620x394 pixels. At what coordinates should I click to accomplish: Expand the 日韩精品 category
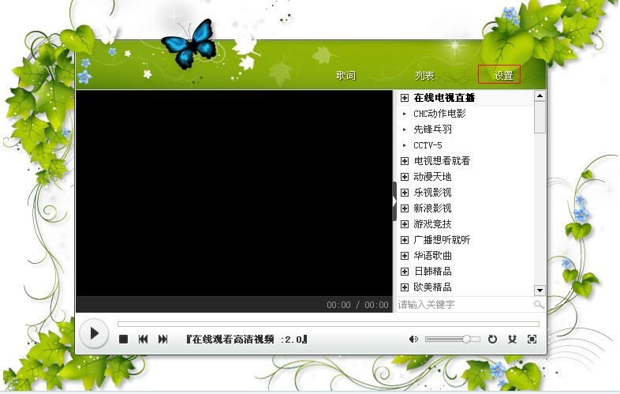tap(405, 272)
